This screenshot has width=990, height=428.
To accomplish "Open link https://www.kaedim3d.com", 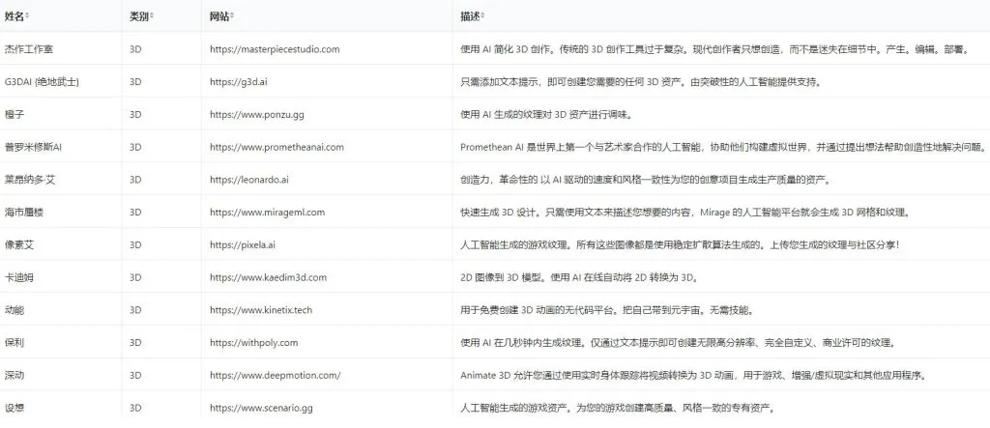I will click(269, 277).
